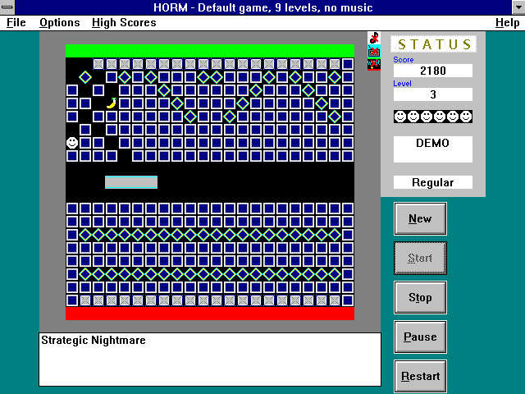This screenshot has height=394, width=525.
Task: Click the first smiley in the lives row
Action: coord(400,117)
